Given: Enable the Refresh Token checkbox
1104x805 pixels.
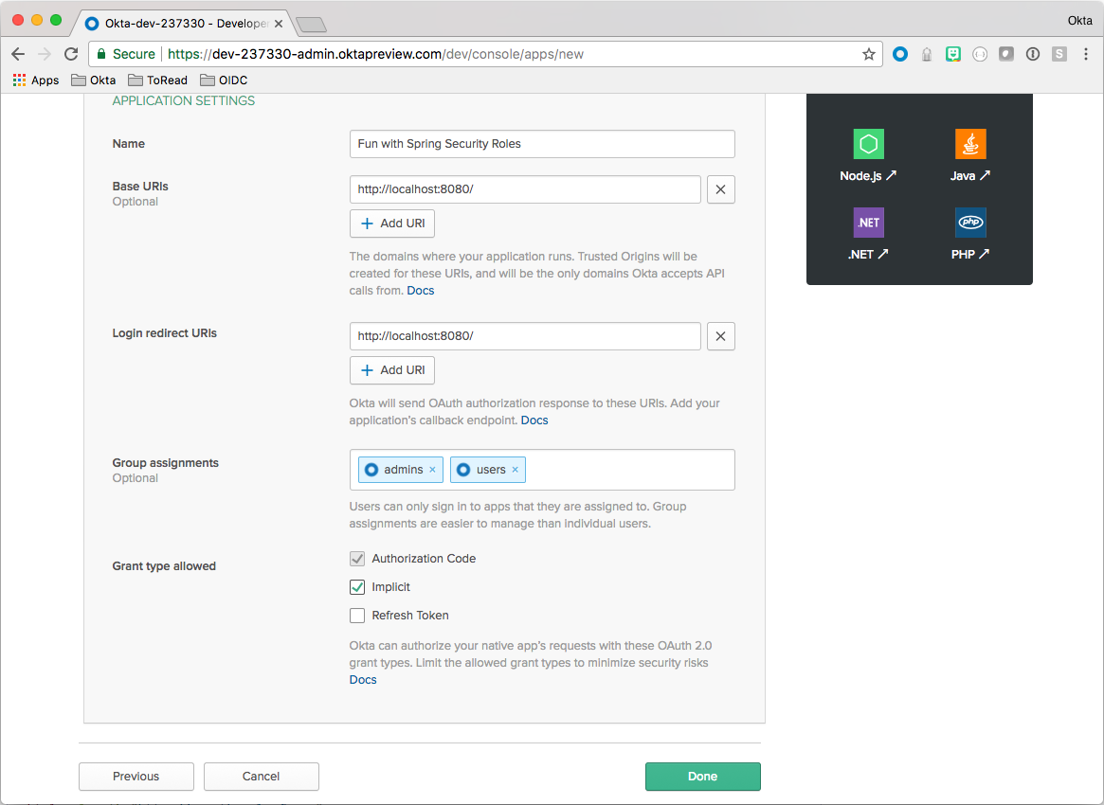Looking at the screenshot, I should (357, 616).
